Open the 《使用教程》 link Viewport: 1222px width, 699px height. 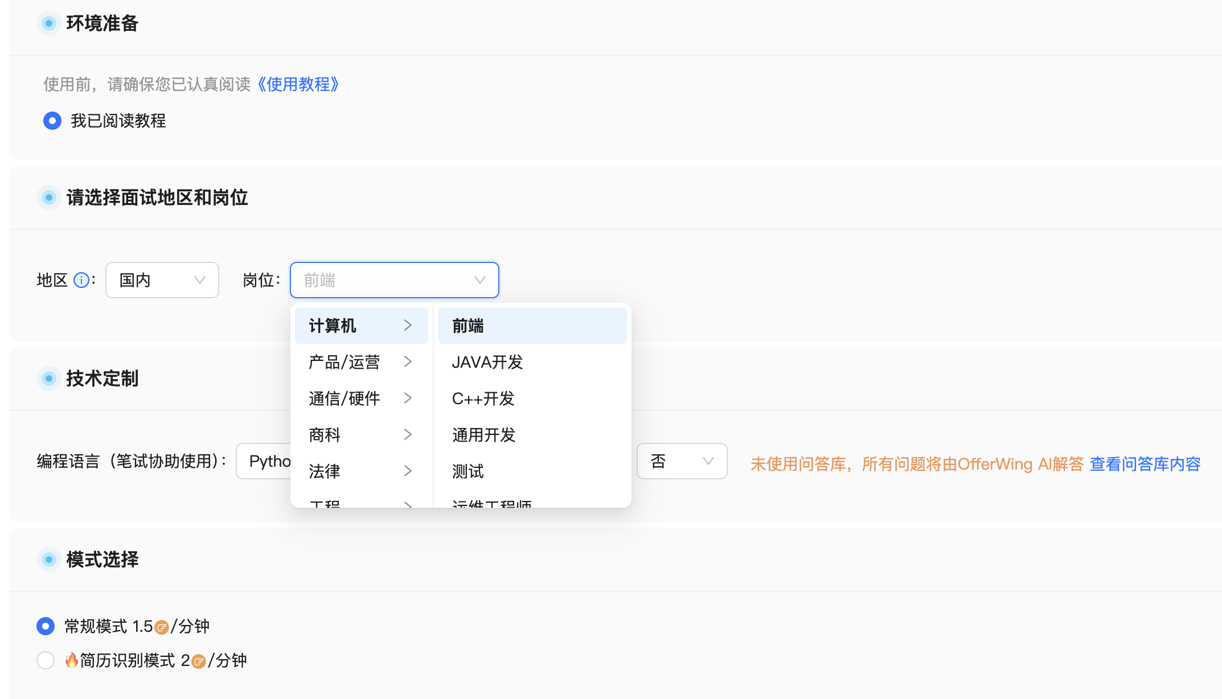click(x=298, y=84)
